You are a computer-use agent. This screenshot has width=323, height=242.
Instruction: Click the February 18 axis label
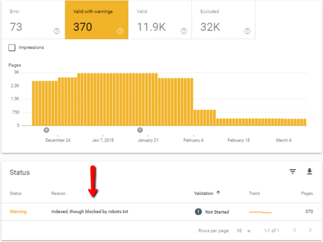pyautogui.click(x=238, y=140)
